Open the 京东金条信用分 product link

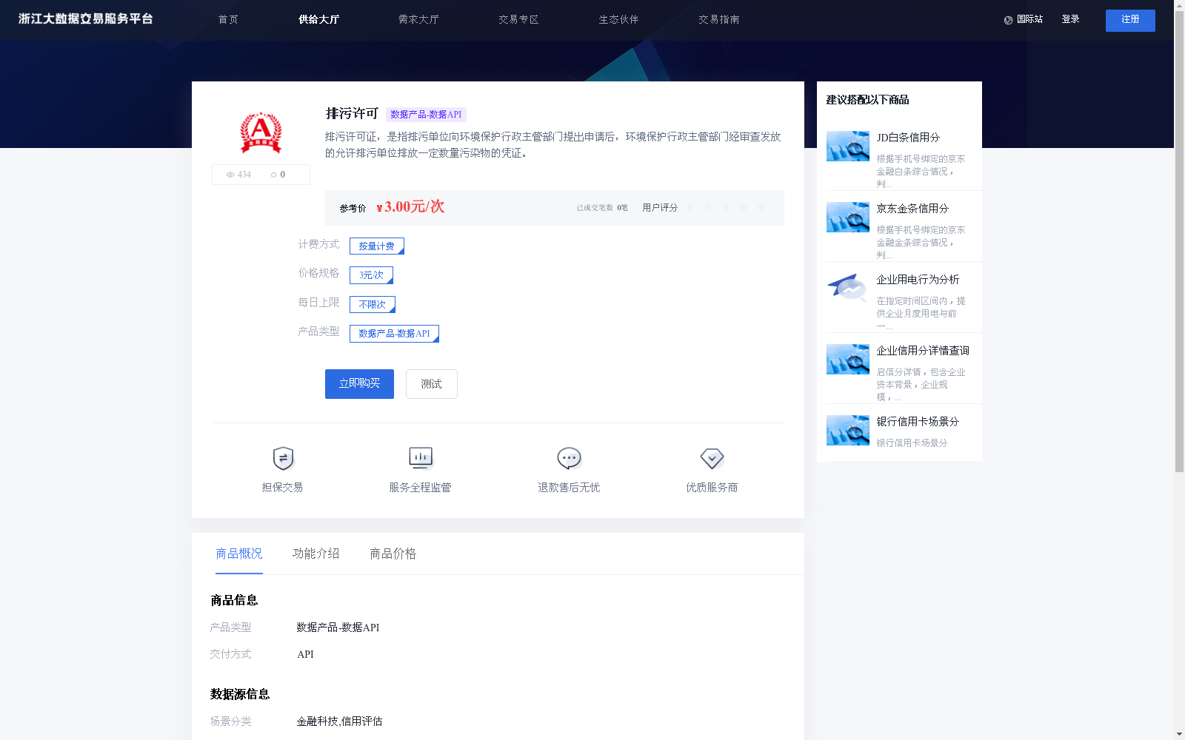pyautogui.click(x=912, y=209)
